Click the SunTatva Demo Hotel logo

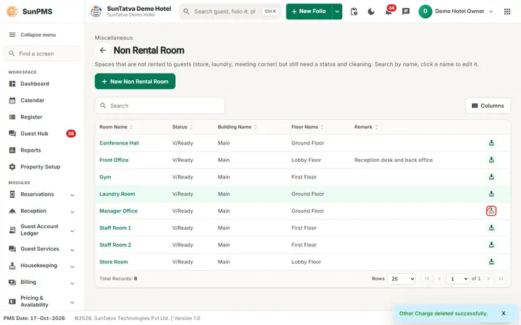pyautogui.click(x=96, y=12)
